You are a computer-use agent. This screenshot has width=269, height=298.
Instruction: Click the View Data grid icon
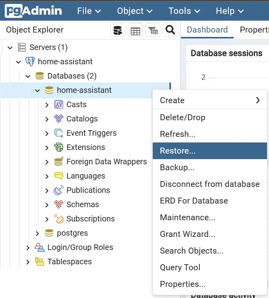pyautogui.click(x=135, y=30)
